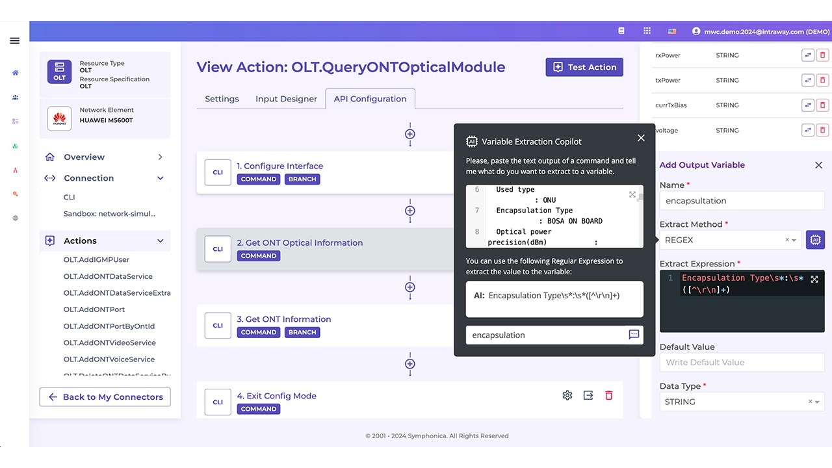
Task: Change language via the US flag icon
Action: coord(672,31)
